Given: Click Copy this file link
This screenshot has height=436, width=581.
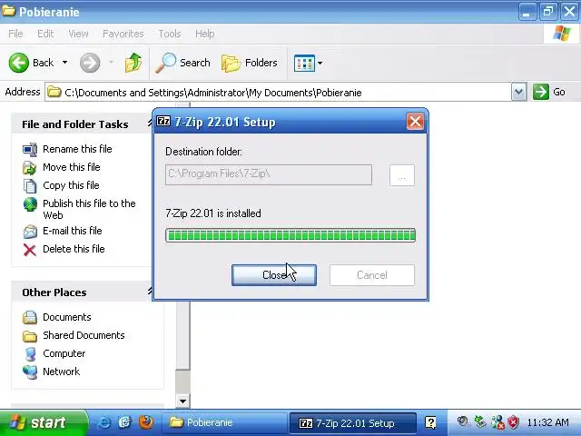Looking at the screenshot, I should [x=71, y=185].
